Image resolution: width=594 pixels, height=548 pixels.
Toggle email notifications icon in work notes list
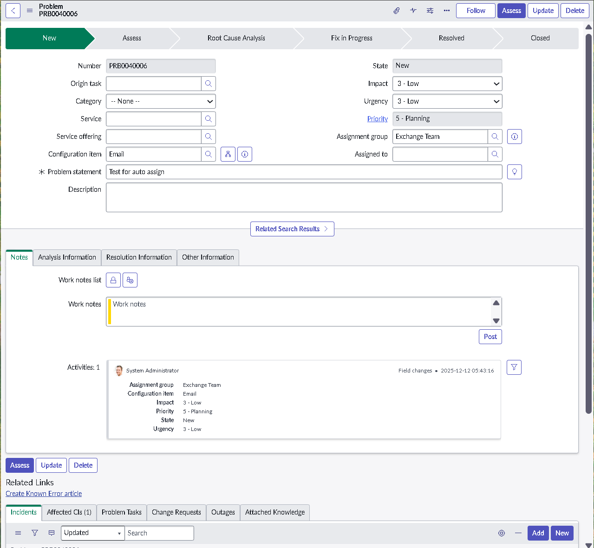(x=130, y=280)
